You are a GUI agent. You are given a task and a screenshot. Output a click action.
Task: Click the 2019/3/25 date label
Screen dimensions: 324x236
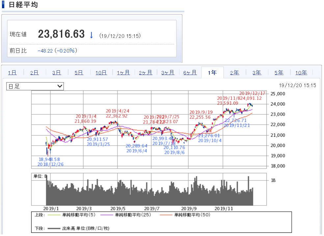pyautogui.click(x=98, y=144)
